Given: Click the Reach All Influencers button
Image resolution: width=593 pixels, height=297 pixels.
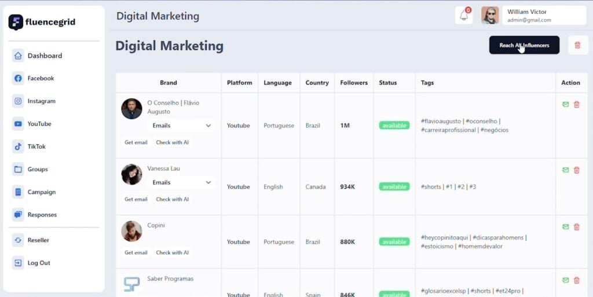Looking at the screenshot, I should tap(524, 45).
